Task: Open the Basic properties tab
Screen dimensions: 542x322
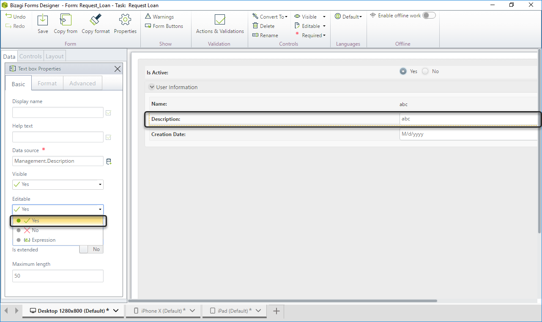Action: [18, 84]
